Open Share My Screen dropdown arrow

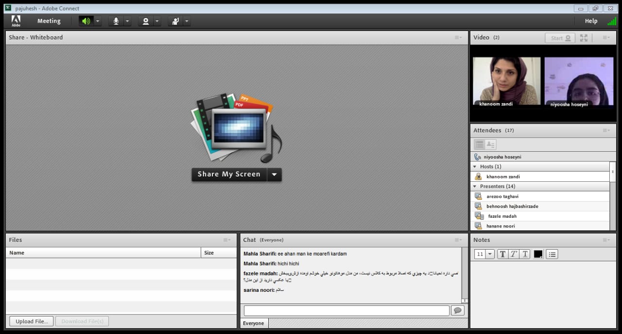[x=275, y=175]
